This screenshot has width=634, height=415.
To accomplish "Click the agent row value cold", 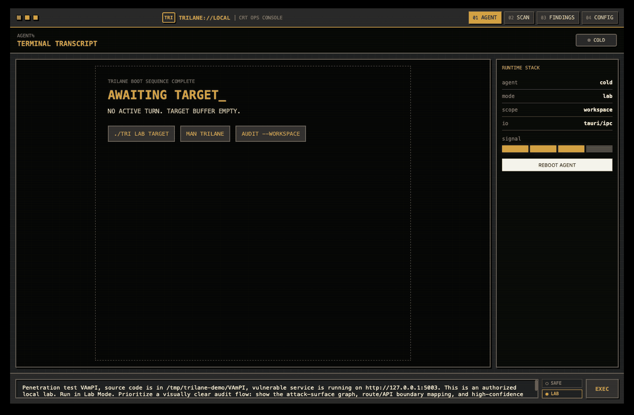I will click(x=606, y=82).
